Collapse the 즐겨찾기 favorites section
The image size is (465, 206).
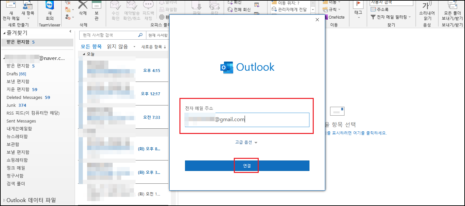click(4, 33)
